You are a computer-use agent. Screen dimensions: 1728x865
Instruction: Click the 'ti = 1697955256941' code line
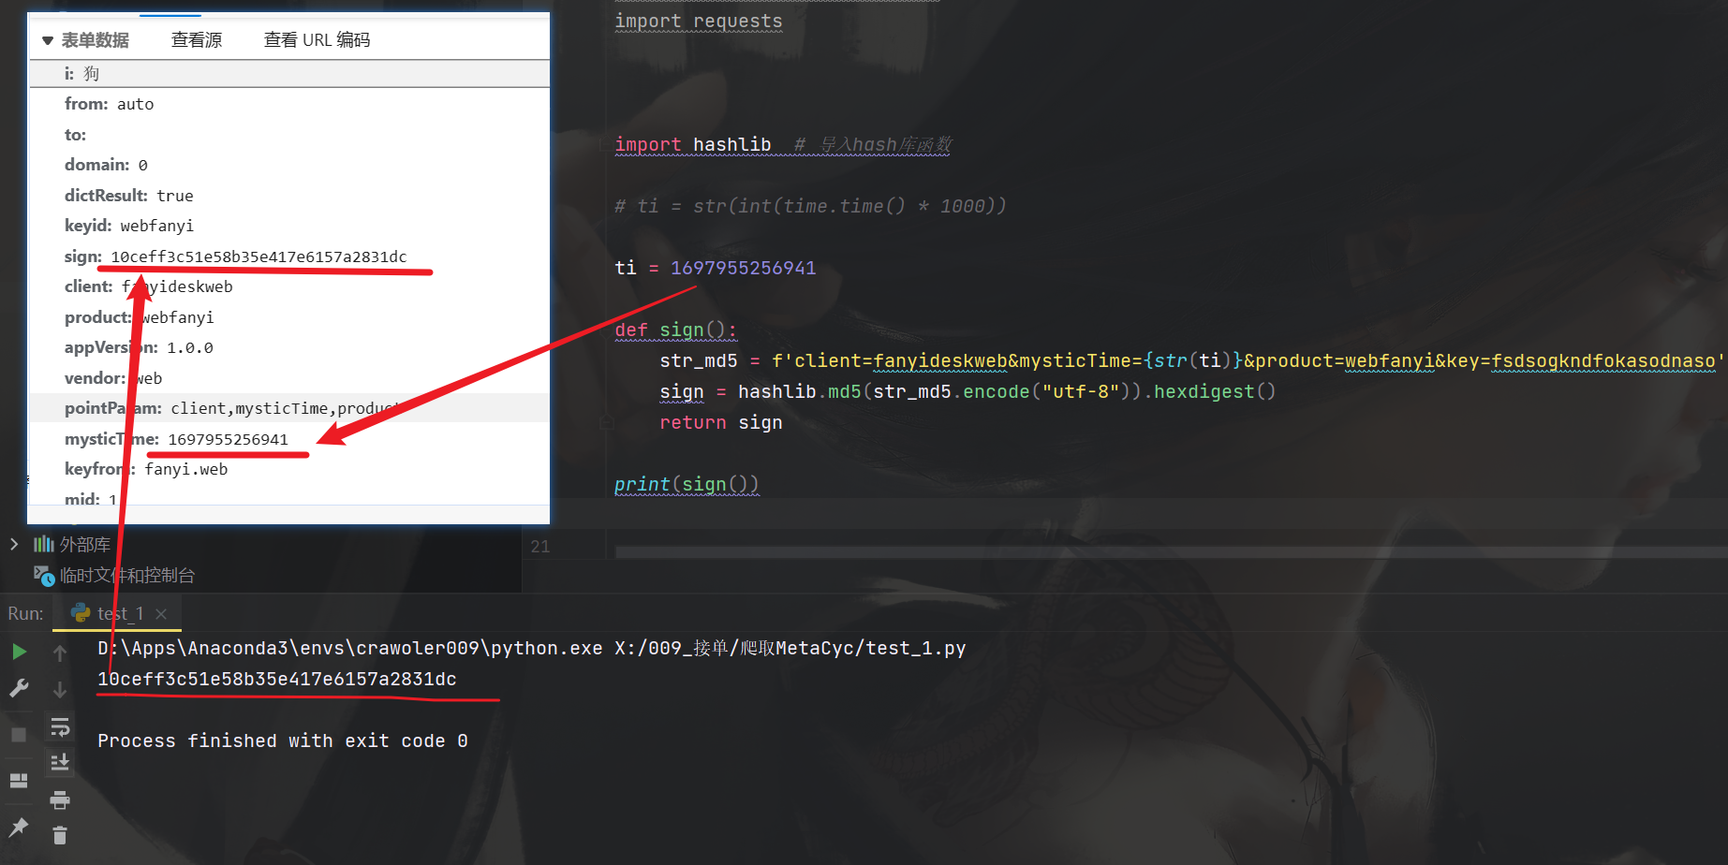click(x=716, y=268)
